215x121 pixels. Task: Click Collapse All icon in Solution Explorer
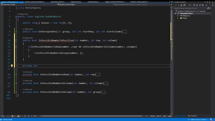click(x=200, y=5)
